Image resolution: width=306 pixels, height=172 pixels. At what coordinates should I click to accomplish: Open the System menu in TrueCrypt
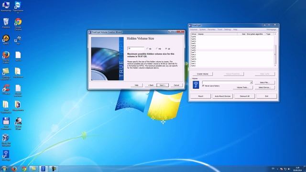(202, 30)
